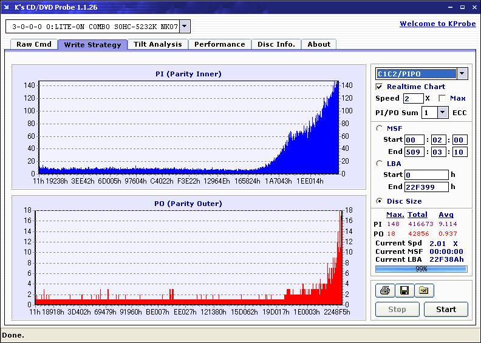Edit the Speed value field
Image resolution: width=481 pixels, height=343 pixels.
coord(413,99)
